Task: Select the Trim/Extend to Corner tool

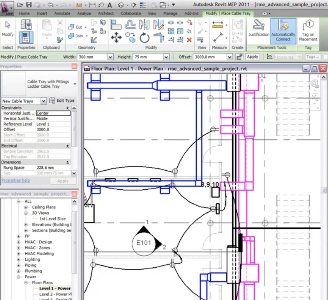Action: (x=159, y=38)
